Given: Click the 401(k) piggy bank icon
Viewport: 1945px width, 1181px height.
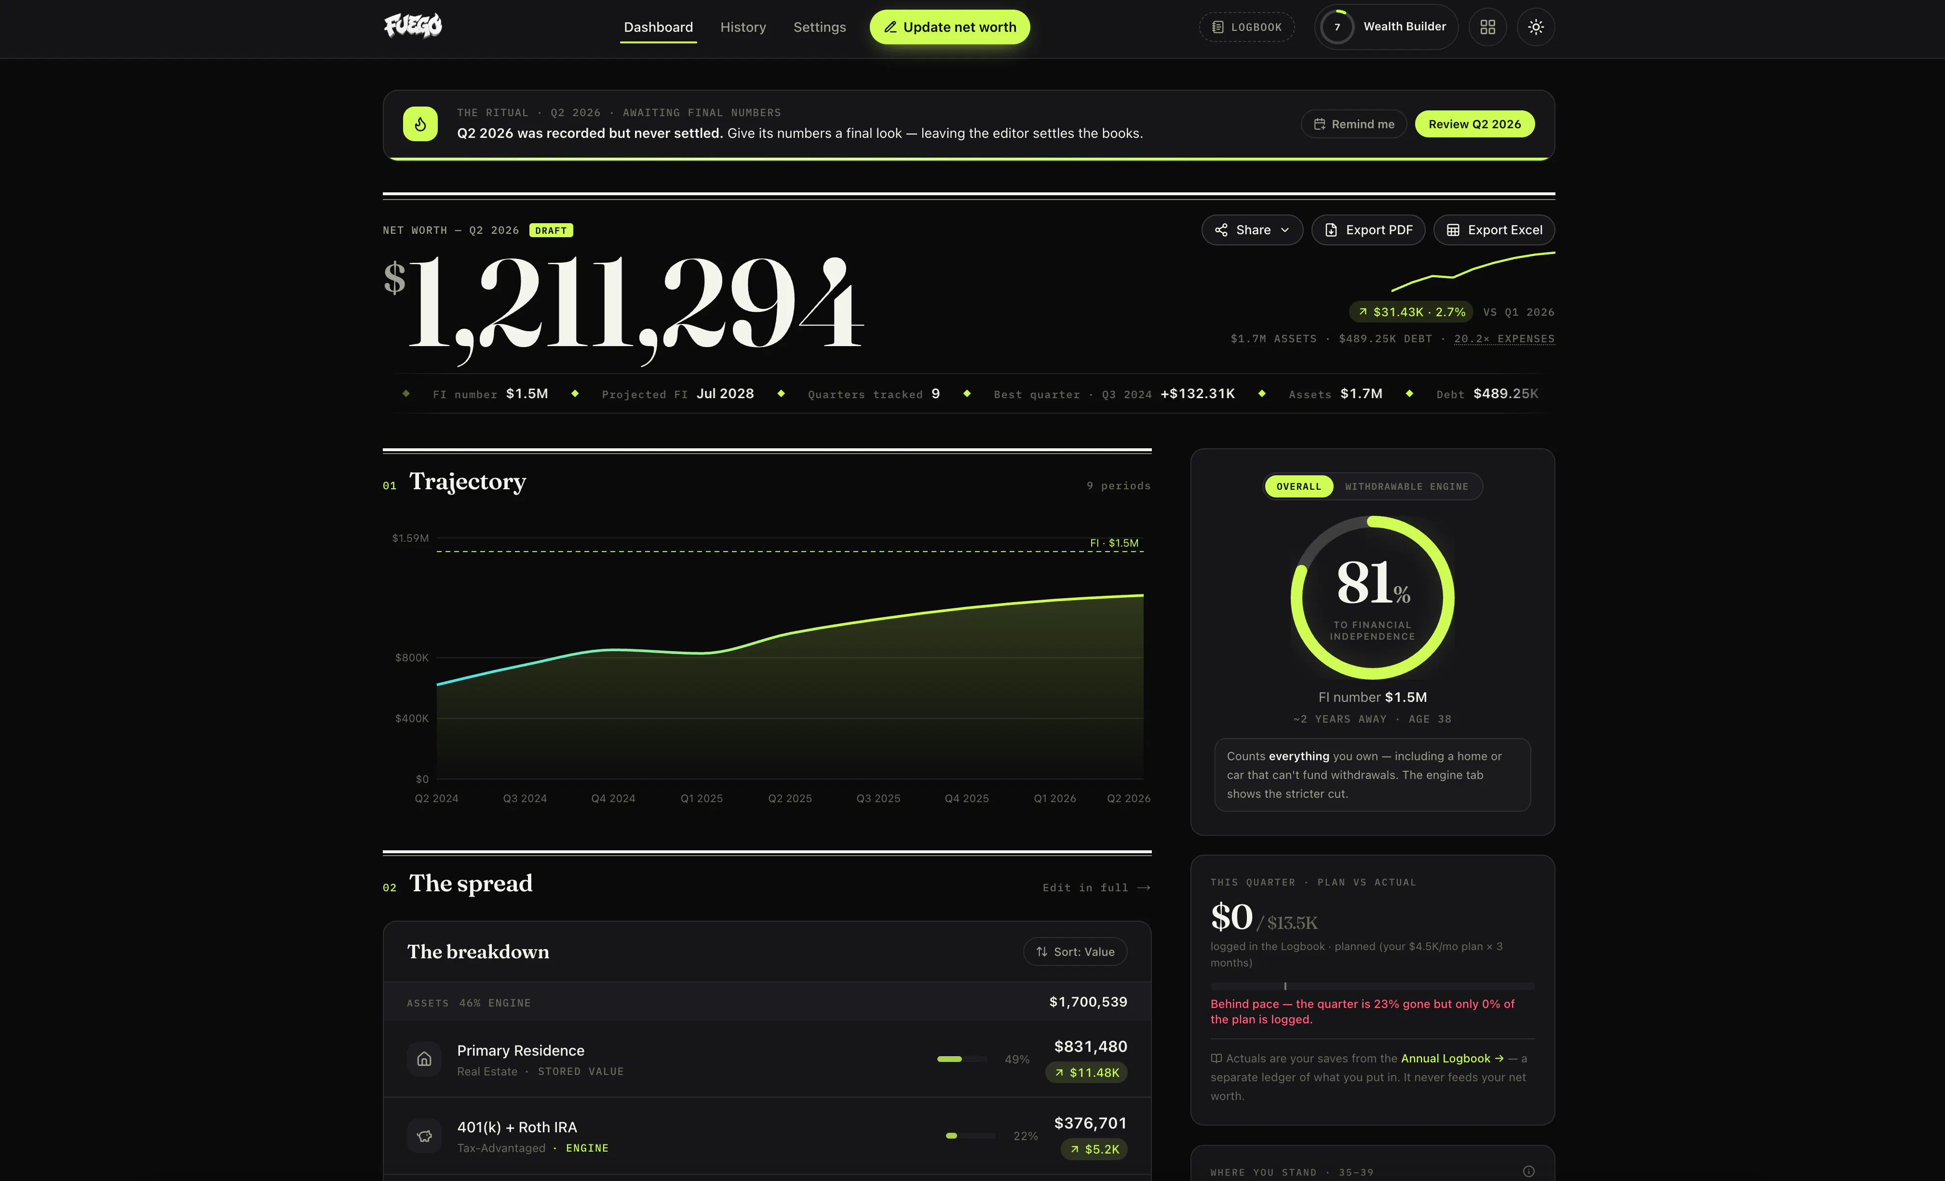Looking at the screenshot, I should pos(424,1135).
